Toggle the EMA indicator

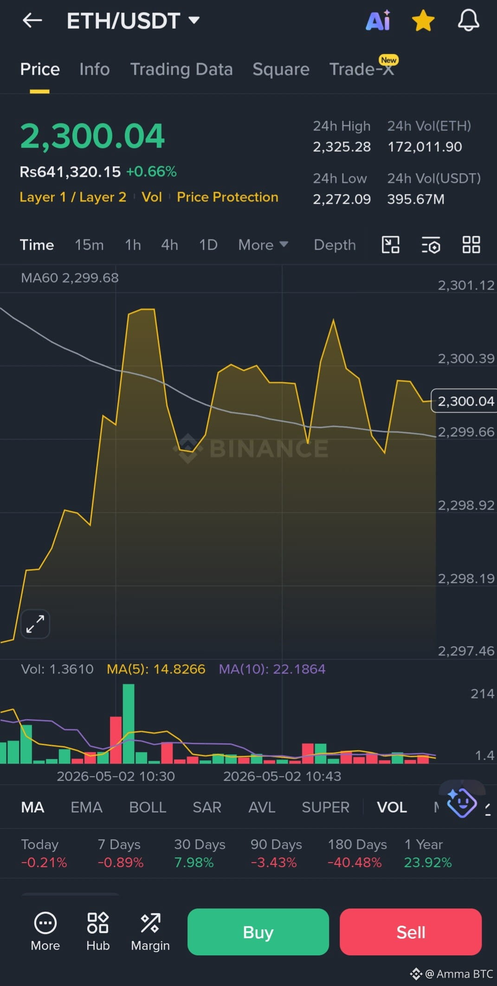click(86, 807)
